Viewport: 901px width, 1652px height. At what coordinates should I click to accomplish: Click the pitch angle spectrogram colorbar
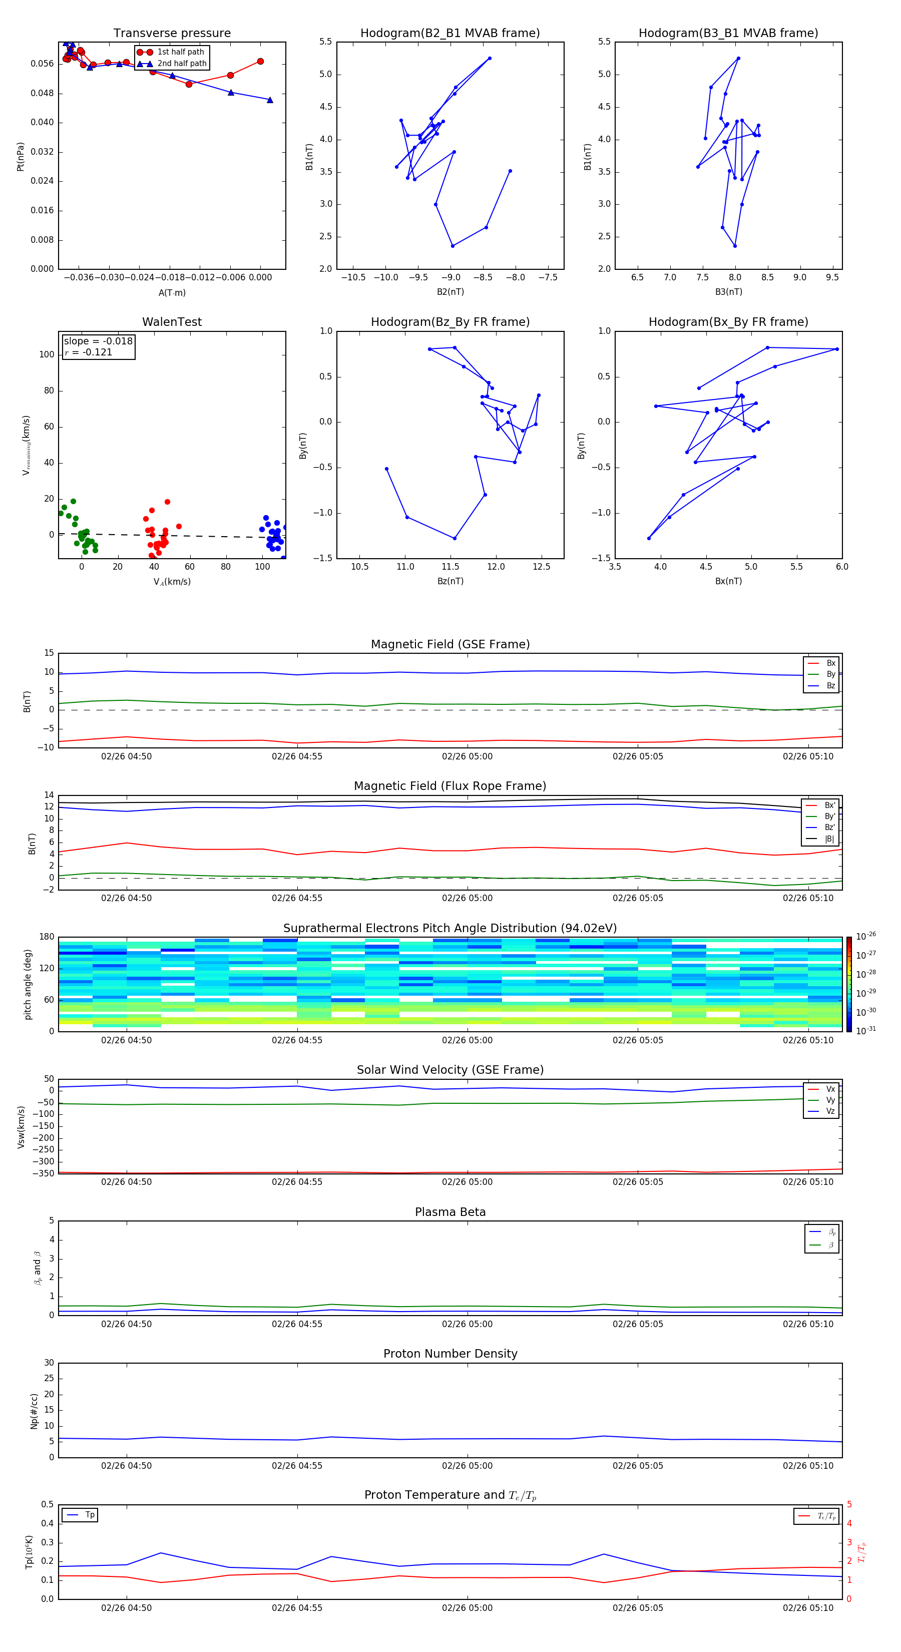tap(849, 984)
